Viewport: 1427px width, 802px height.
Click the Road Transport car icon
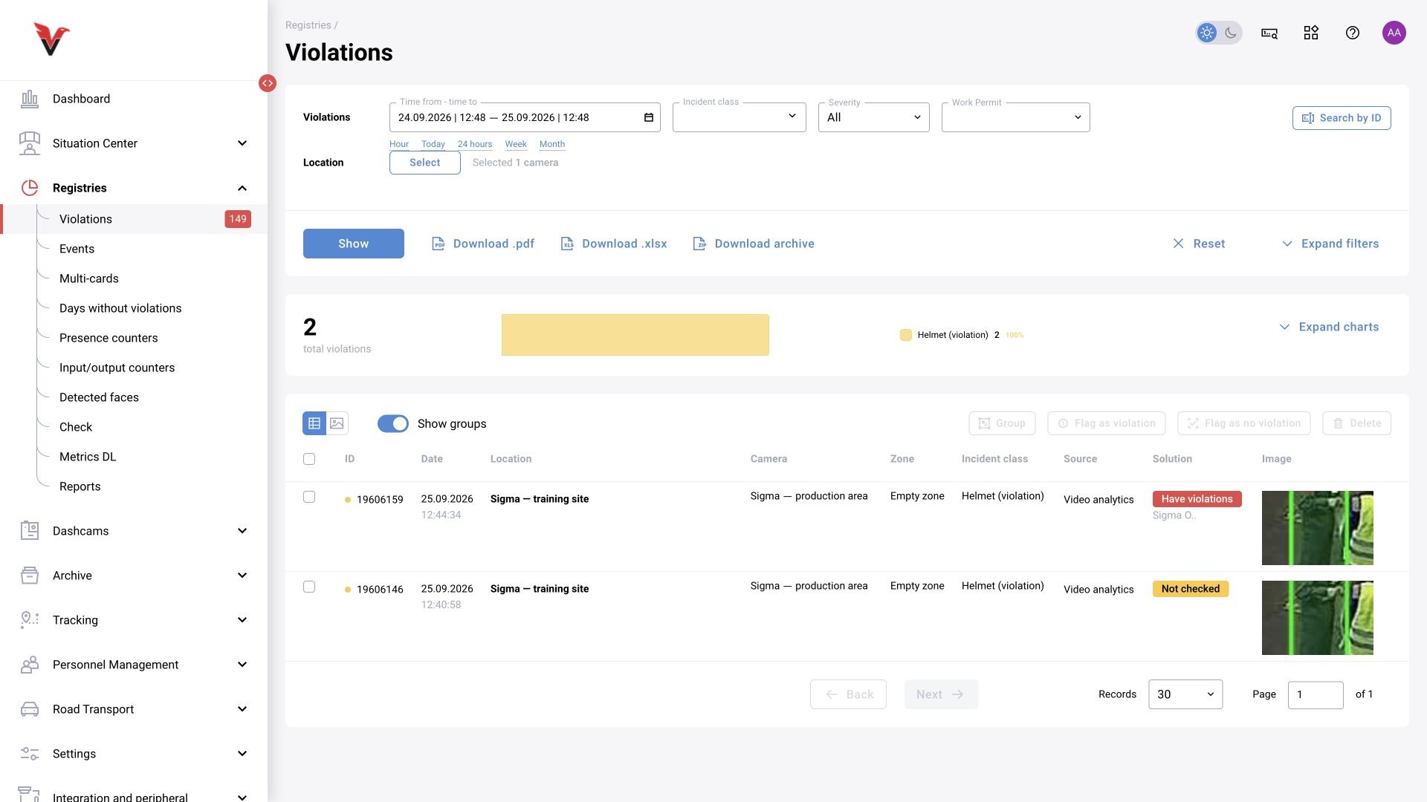[x=30, y=709]
